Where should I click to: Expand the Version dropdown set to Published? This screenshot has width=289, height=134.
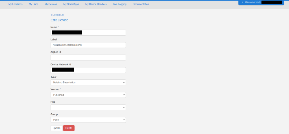coord(88,95)
